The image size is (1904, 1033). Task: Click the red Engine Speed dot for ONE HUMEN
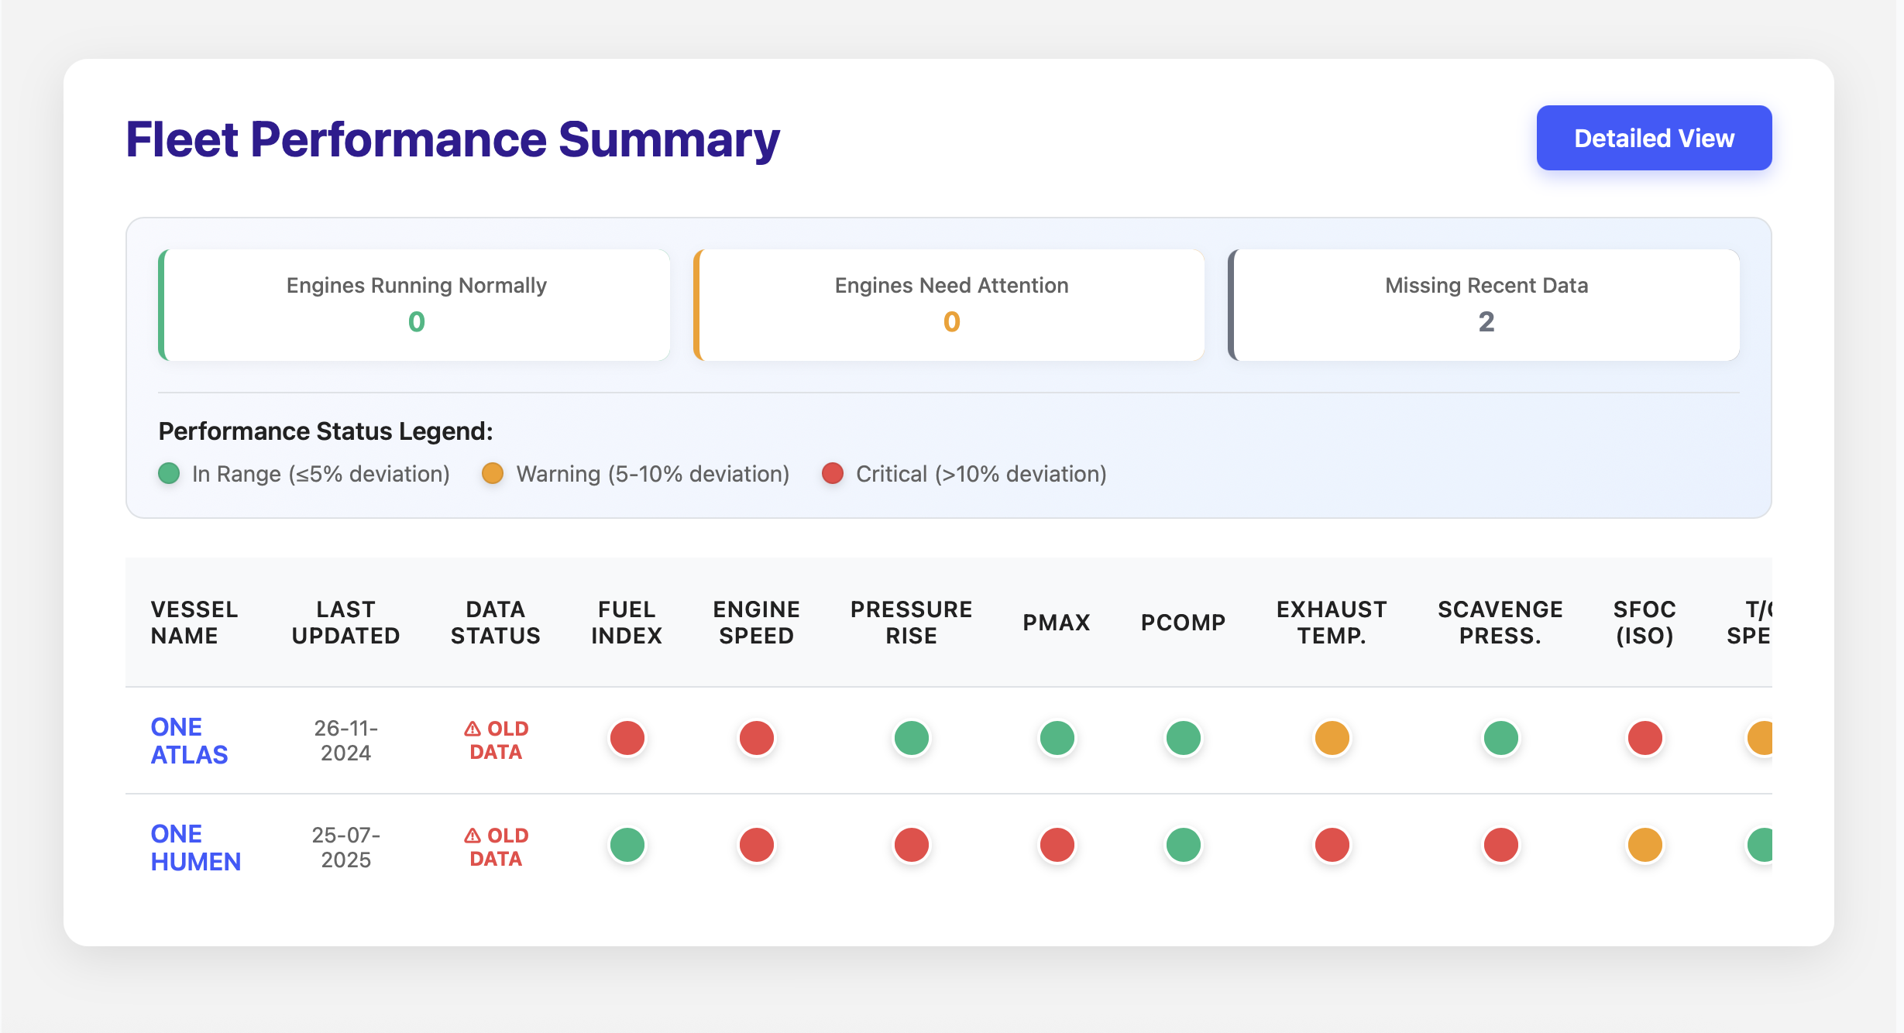[x=757, y=846]
